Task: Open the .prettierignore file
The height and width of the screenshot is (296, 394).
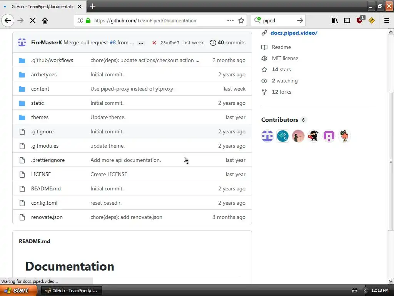Action: [x=48, y=160]
